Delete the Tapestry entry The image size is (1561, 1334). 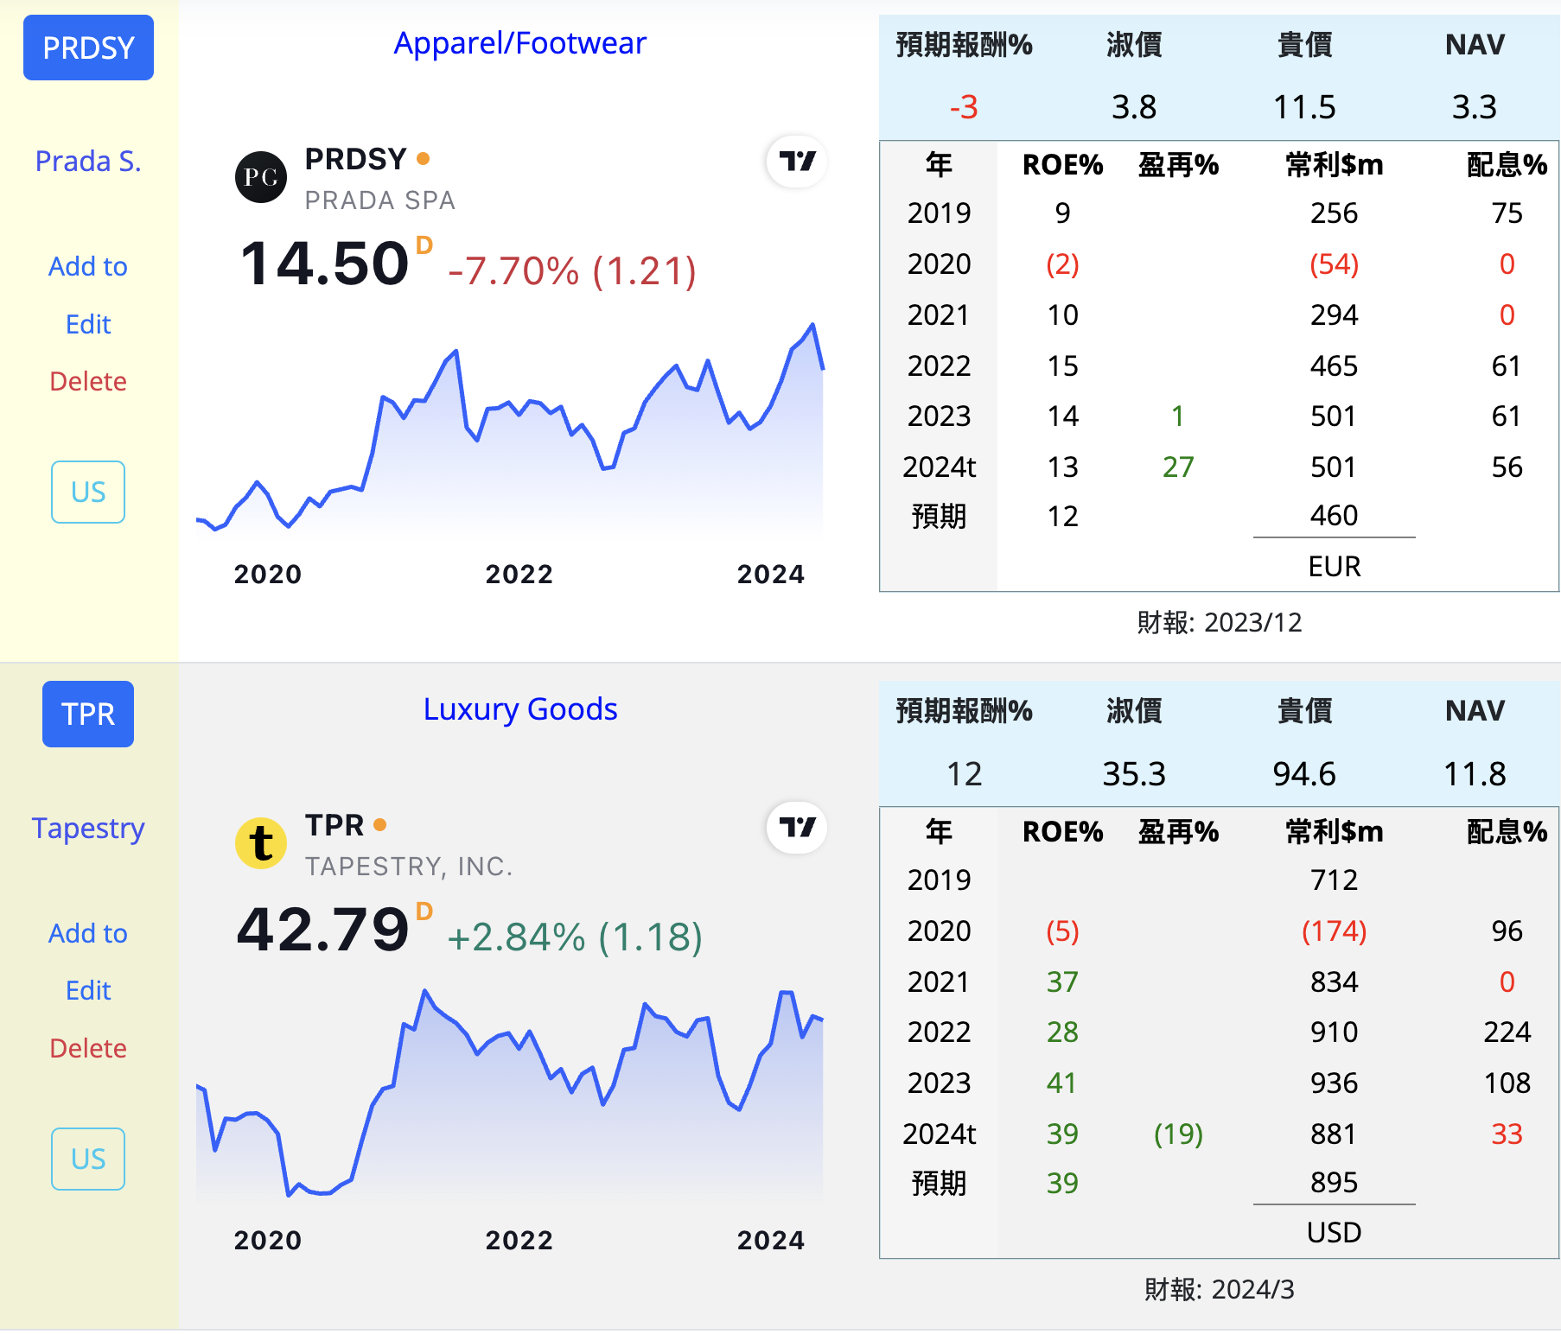pyautogui.click(x=88, y=1048)
